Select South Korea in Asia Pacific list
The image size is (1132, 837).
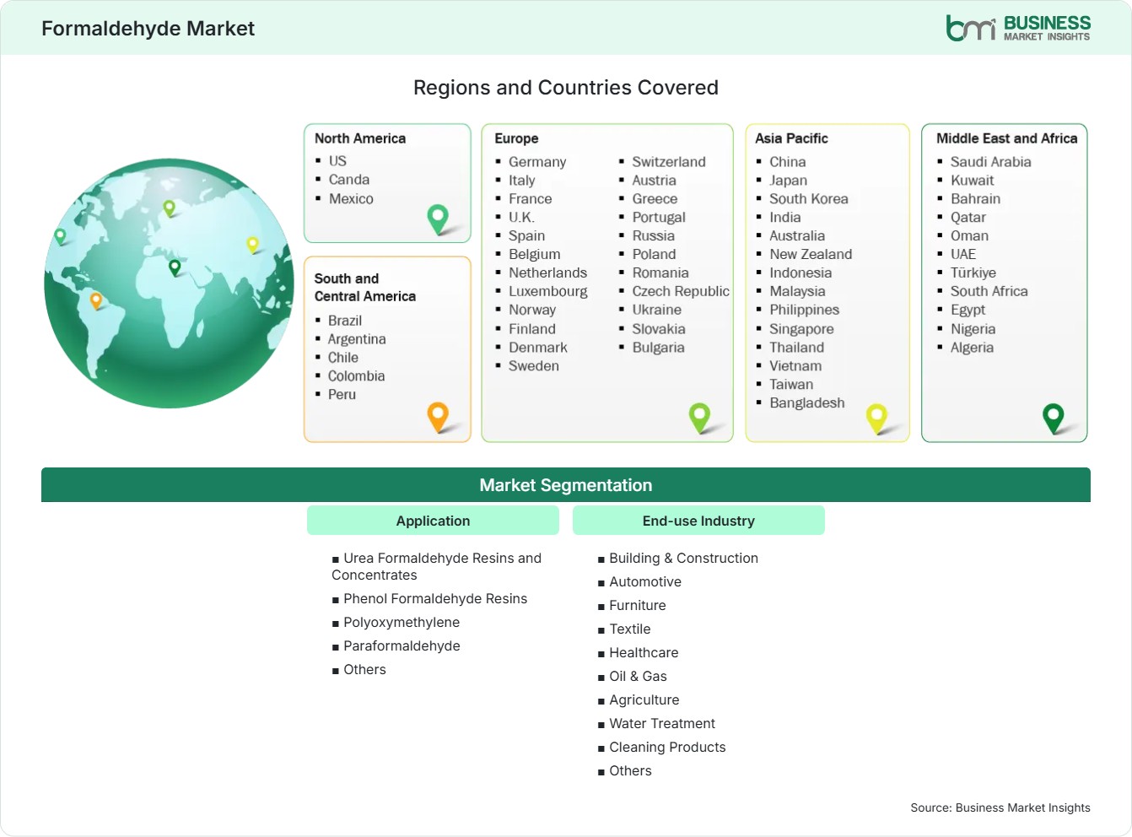pos(809,199)
